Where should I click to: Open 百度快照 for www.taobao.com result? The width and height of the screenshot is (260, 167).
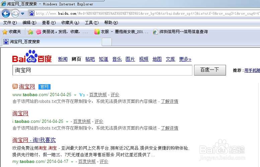98,95
